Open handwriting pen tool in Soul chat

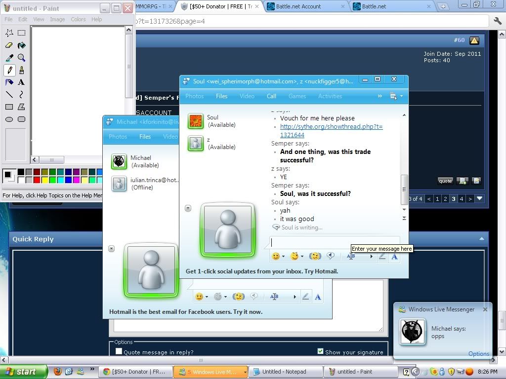[382, 257]
